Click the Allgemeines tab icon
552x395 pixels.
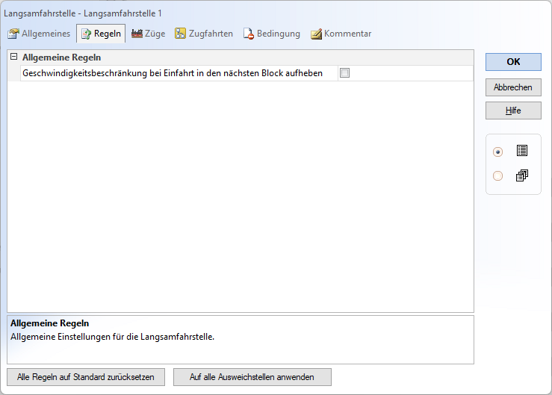point(13,34)
